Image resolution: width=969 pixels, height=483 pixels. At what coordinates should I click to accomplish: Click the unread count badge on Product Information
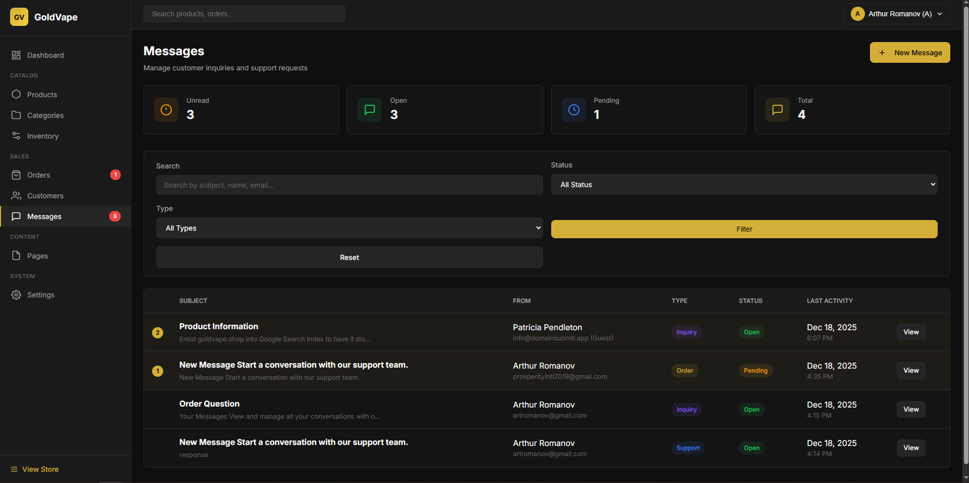tap(157, 332)
